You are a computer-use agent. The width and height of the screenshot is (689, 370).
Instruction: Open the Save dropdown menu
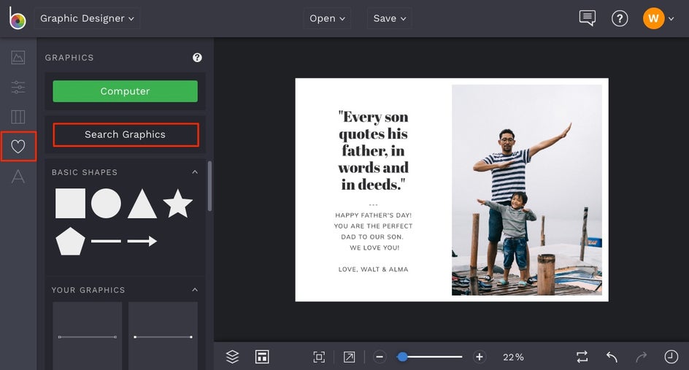[390, 18]
